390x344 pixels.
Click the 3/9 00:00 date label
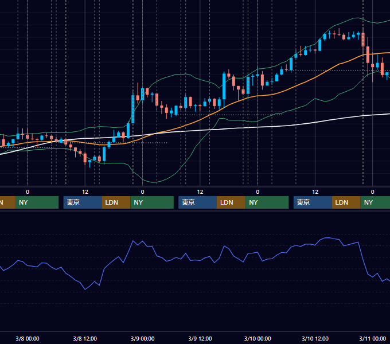click(x=142, y=338)
